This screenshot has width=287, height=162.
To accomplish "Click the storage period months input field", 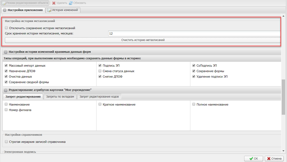I will (x=194, y=34).
